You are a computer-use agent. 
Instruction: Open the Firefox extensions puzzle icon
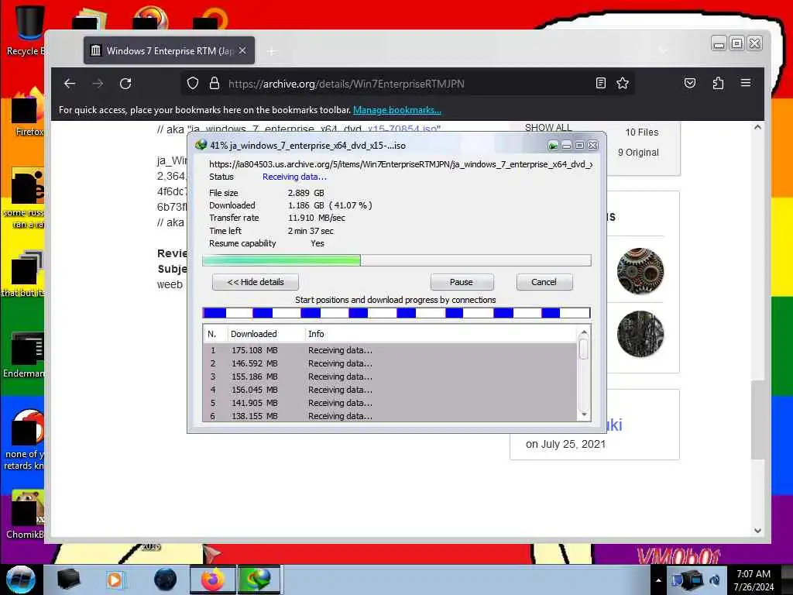718,83
